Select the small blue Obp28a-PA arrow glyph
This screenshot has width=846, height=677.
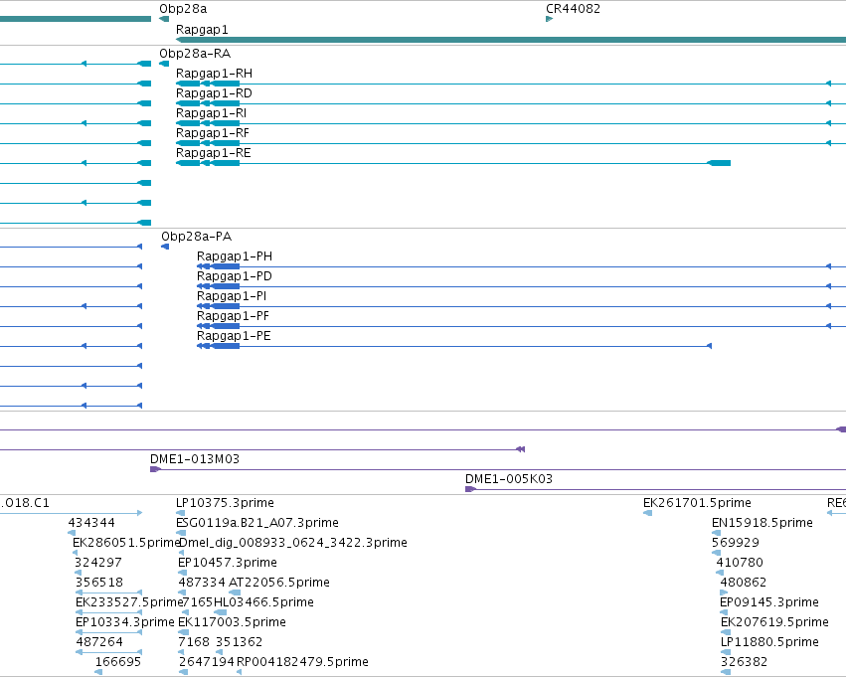(x=165, y=247)
